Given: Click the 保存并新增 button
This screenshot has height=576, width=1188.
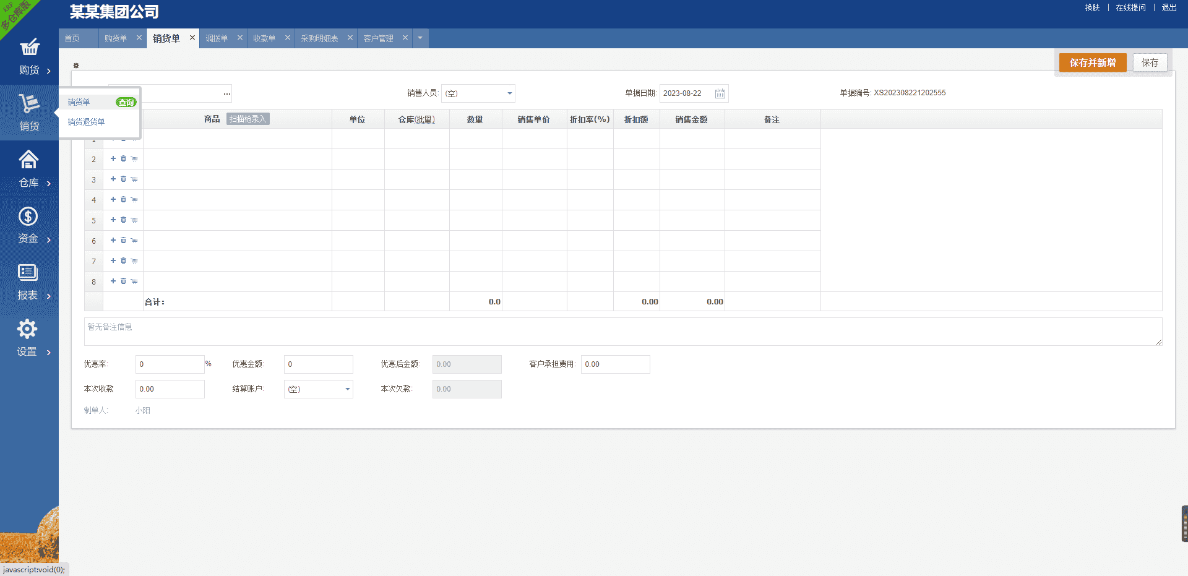Looking at the screenshot, I should [1092, 62].
